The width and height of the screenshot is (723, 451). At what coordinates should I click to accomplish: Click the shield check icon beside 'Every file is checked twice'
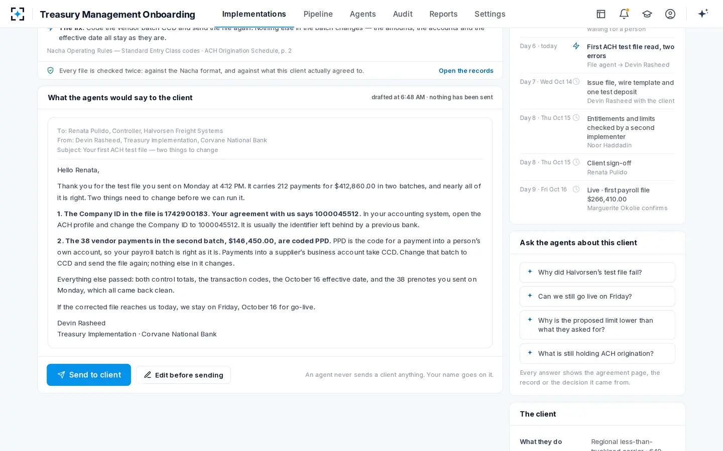pyautogui.click(x=51, y=71)
